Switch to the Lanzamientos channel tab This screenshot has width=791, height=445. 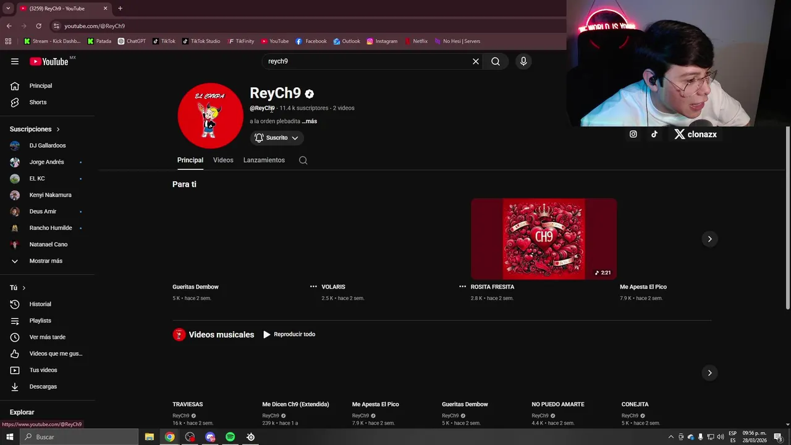(264, 160)
